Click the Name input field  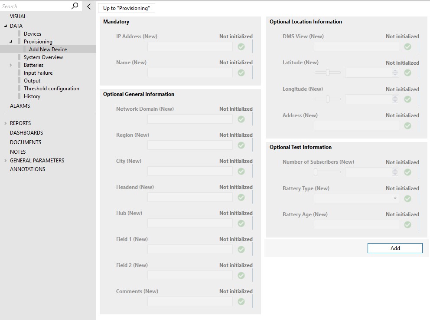click(x=190, y=73)
